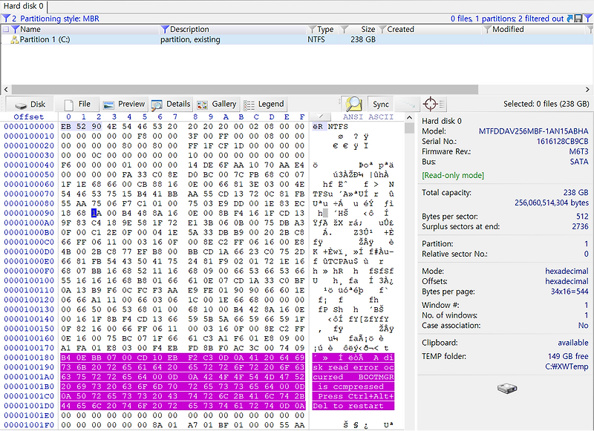
Task: Open the Preview view mode
Action: coord(124,104)
